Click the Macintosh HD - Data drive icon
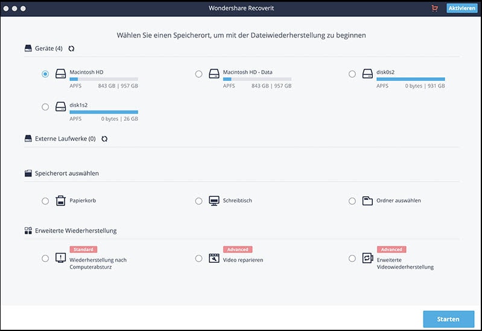 tap(214, 74)
